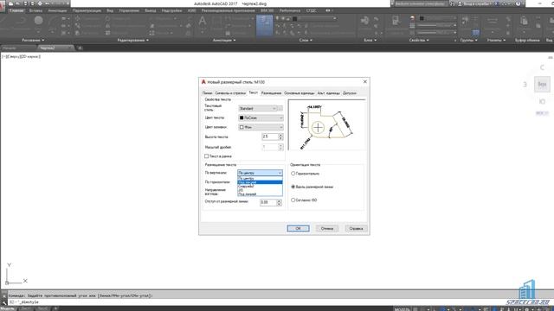This screenshot has width=554, height=311.
Task: Collapse the vertical placement combo box
Action: (260, 173)
